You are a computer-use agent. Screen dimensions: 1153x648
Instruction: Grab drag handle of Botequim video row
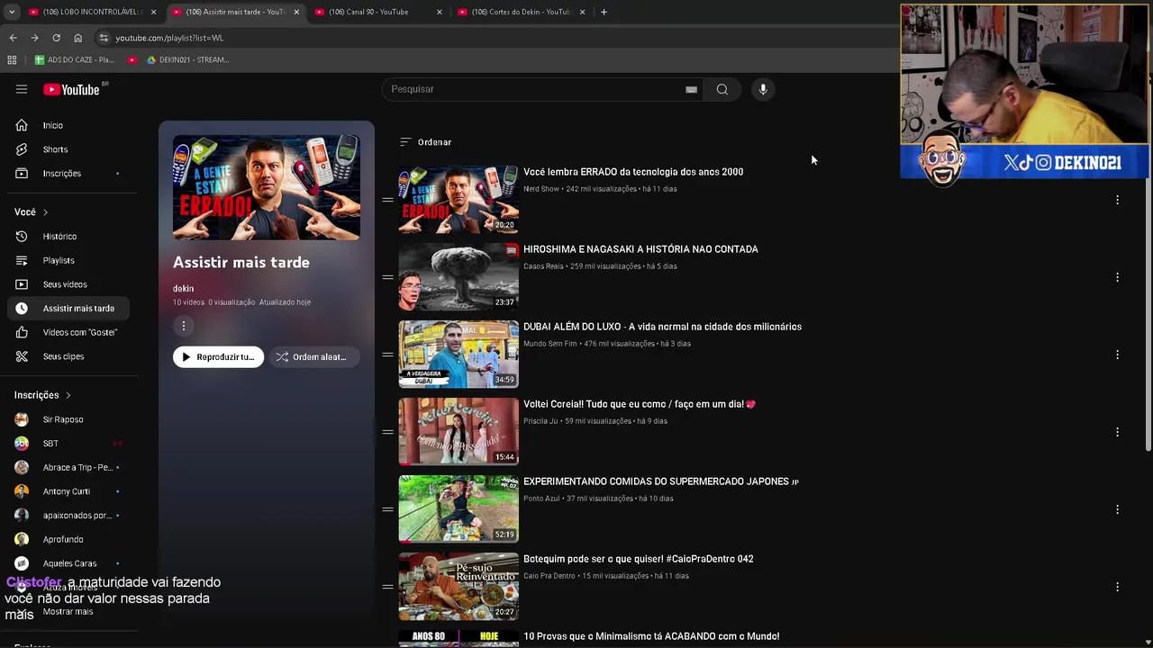pos(387,587)
